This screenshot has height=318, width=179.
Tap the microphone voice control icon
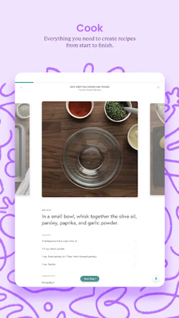pyautogui.click(x=156, y=279)
